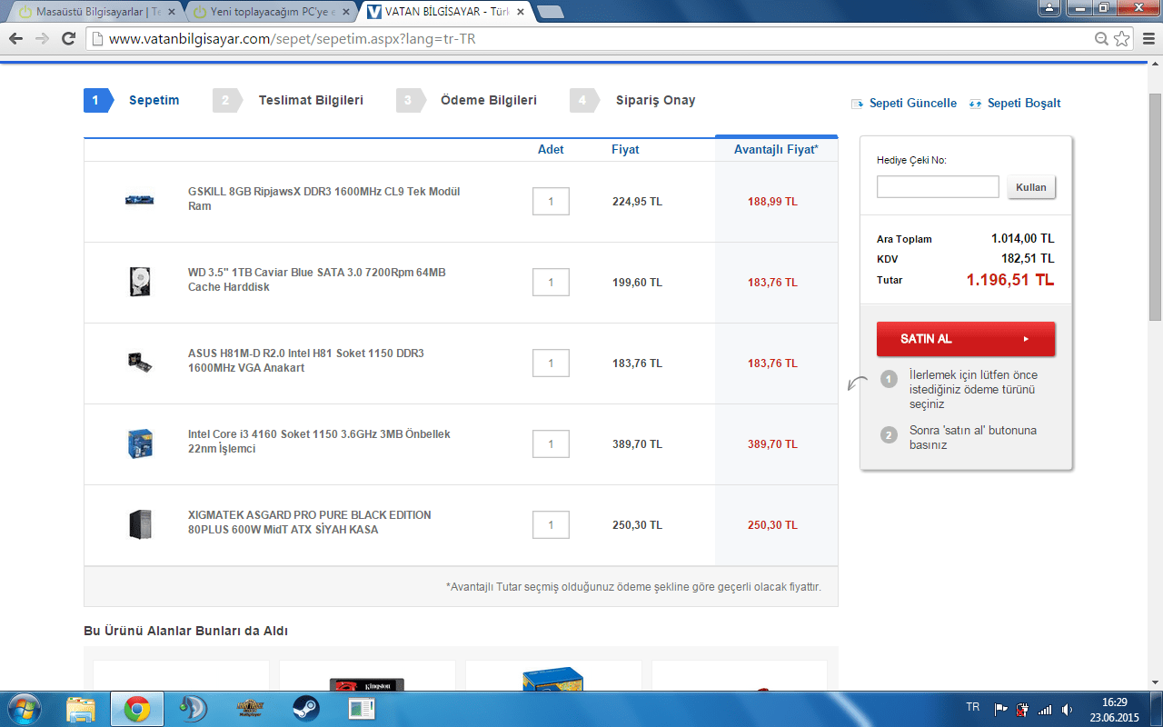
Task: Click the 1.196,51 TL total amount
Action: [x=1010, y=280]
